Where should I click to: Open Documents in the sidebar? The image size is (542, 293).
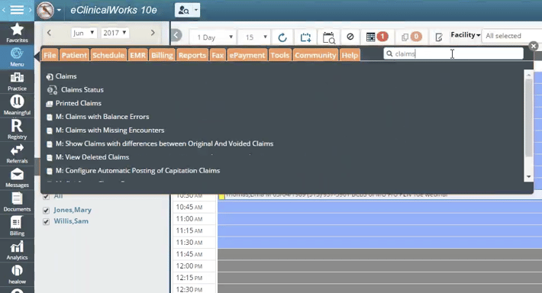17,202
